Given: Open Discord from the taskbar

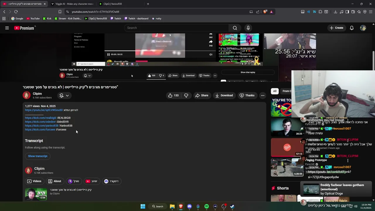Looking at the screenshot, I should point(189,206).
